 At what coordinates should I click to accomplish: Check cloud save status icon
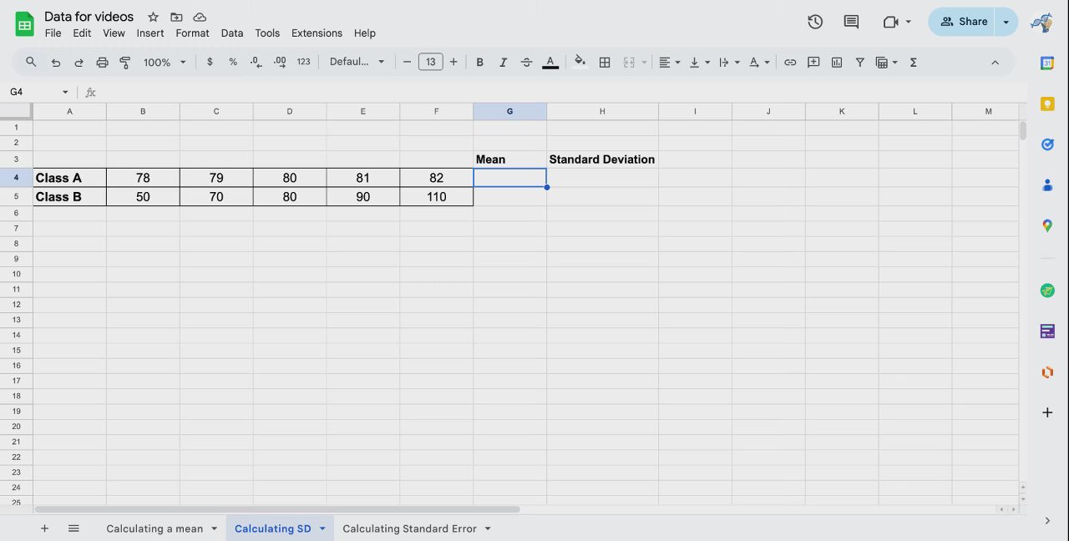(x=200, y=17)
